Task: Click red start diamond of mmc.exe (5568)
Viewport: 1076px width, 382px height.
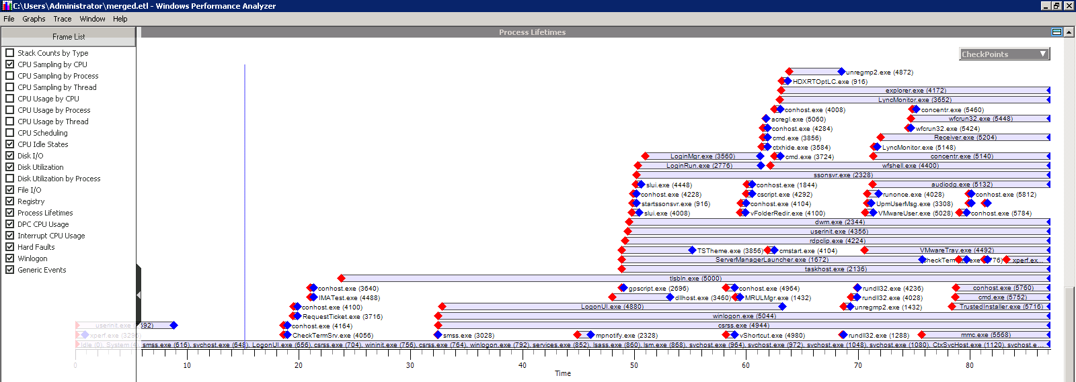Action: pos(922,334)
